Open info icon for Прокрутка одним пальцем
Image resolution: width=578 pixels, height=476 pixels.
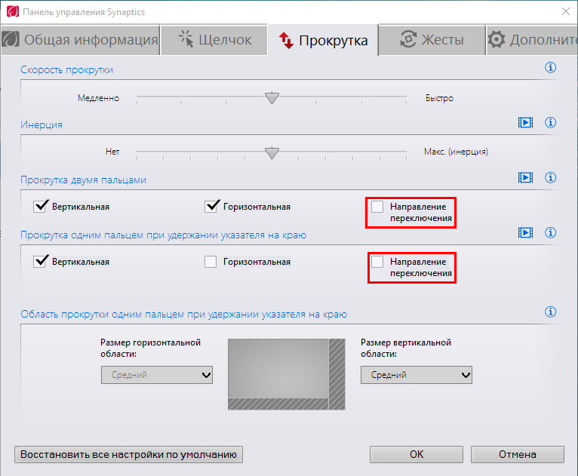point(550,232)
